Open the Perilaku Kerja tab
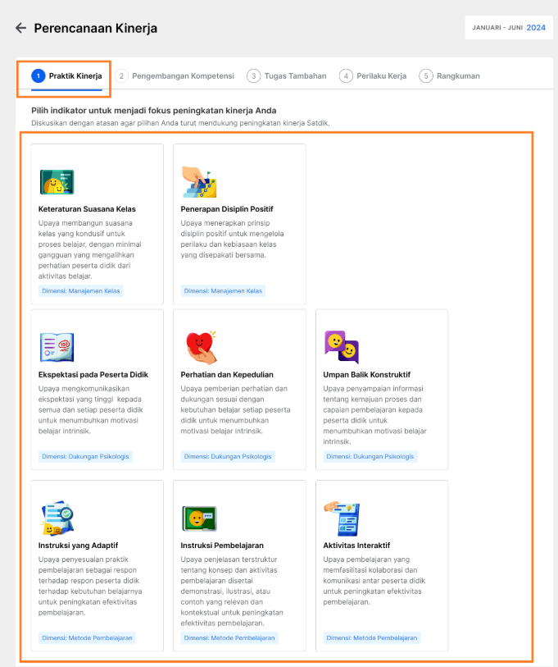This screenshot has height=667, width=558. coord(373,76)
